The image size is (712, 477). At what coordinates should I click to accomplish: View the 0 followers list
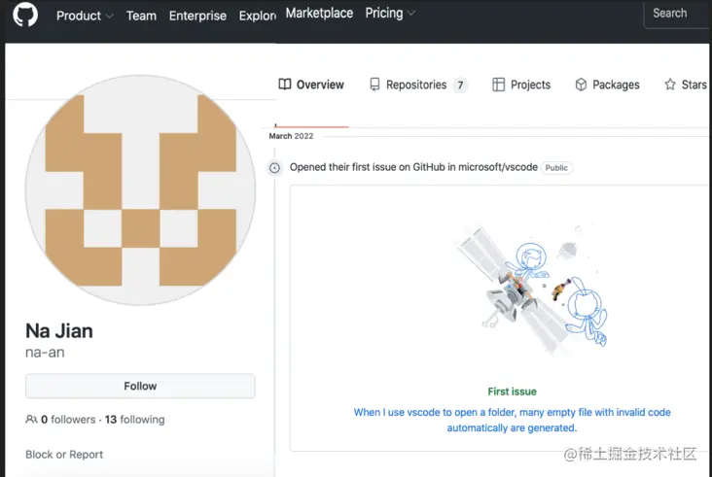[68, 420]
